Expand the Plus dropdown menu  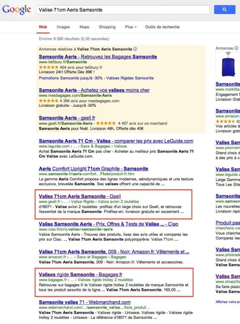131,27
